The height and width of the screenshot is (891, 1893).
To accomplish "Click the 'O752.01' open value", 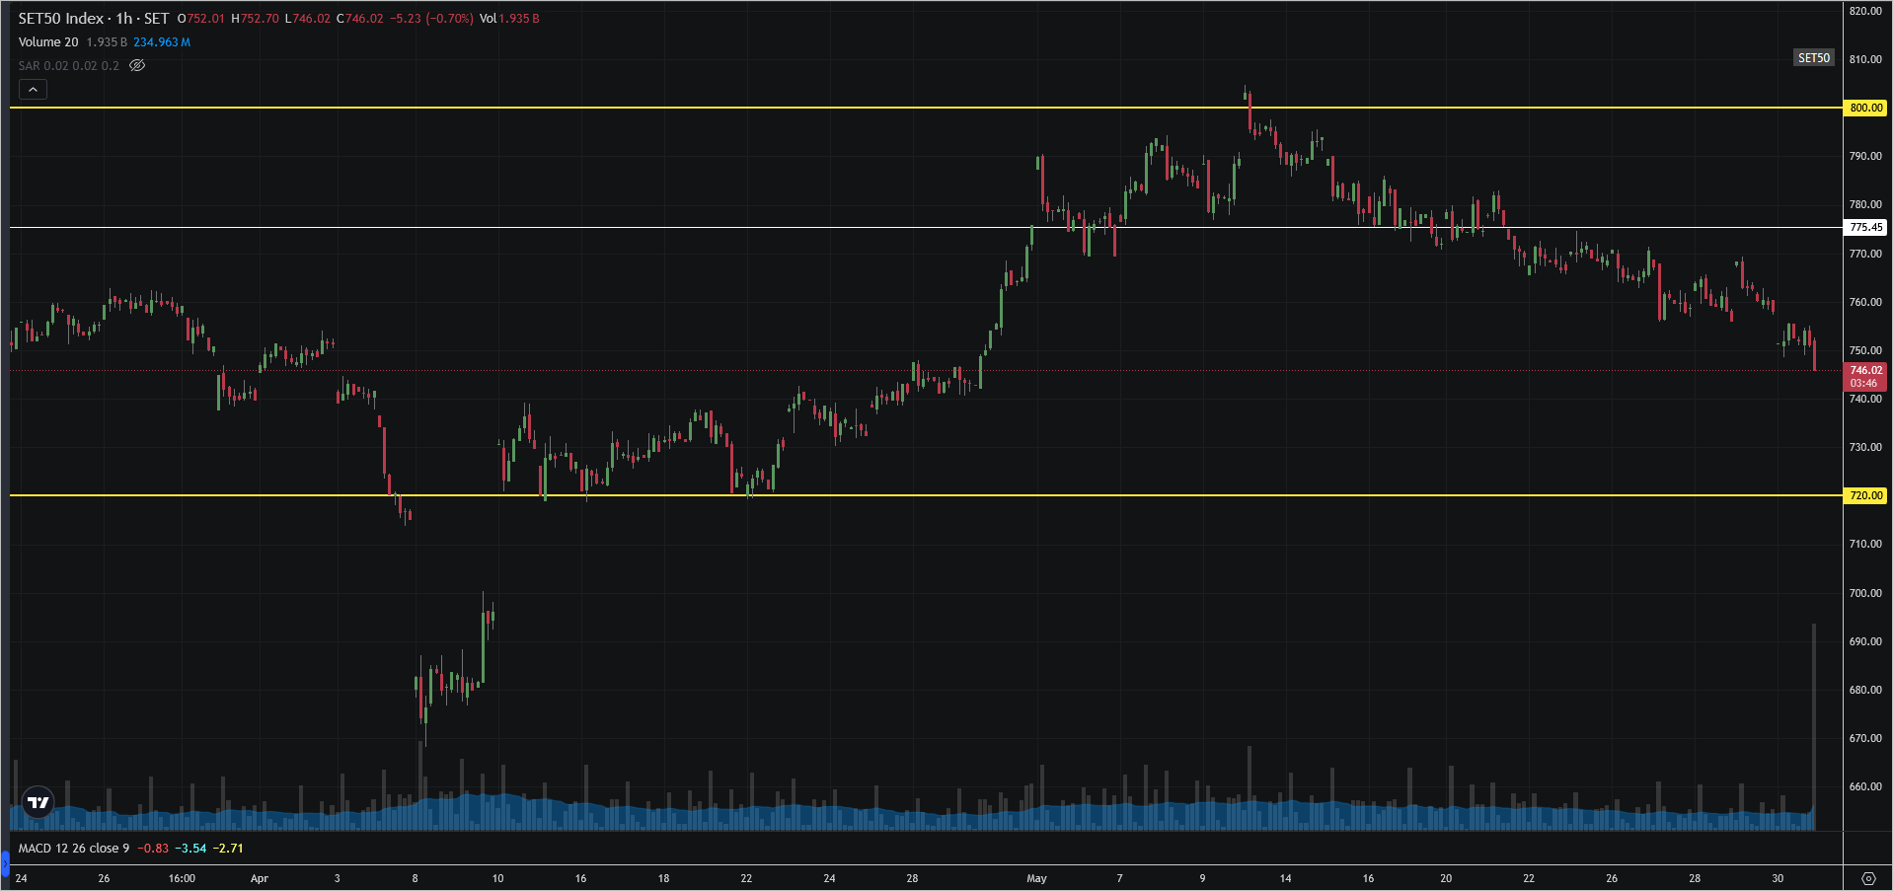I will tap(201, 18).
